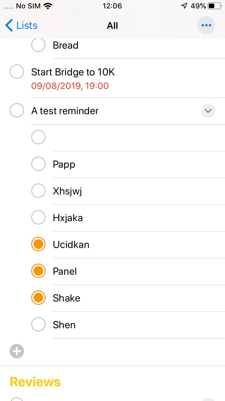The image size is (225, 401).
Task: Tap the All title in navigation bar
Action: coord(112,26)
